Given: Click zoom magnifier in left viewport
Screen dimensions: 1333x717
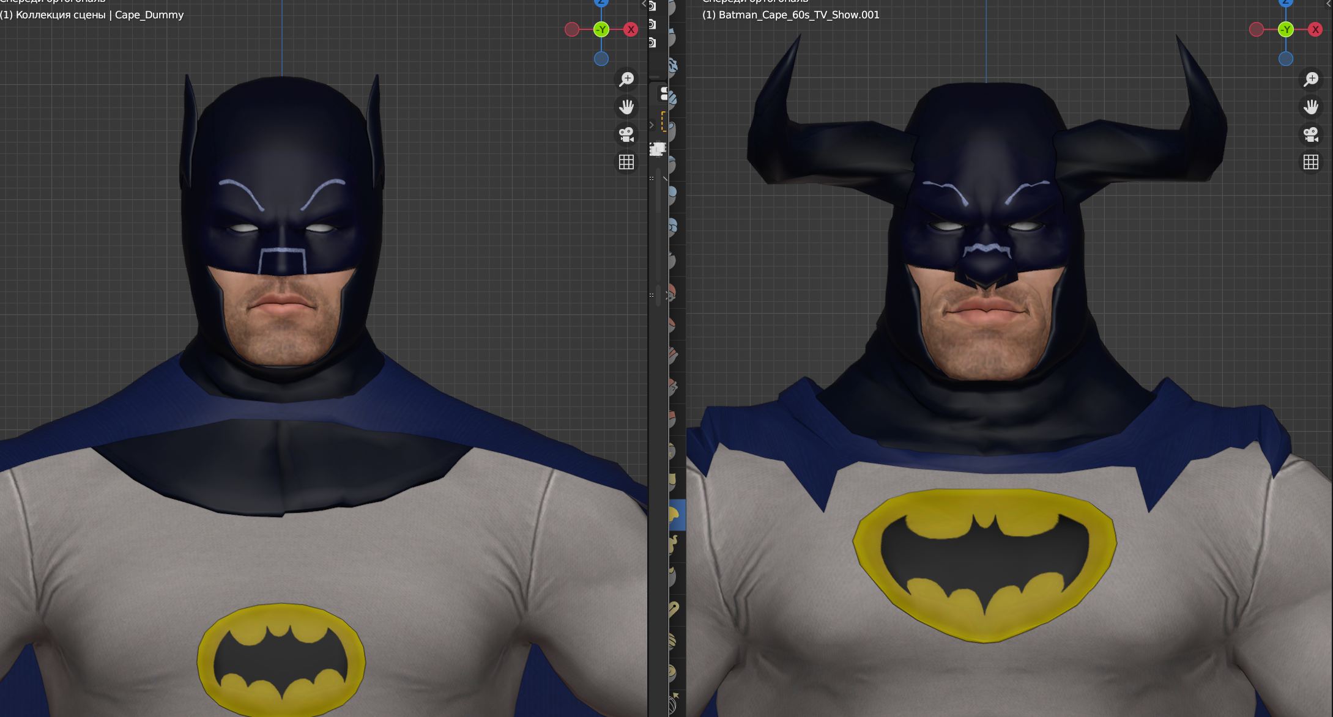Looking at the screenshot, I should pos(626,79).
